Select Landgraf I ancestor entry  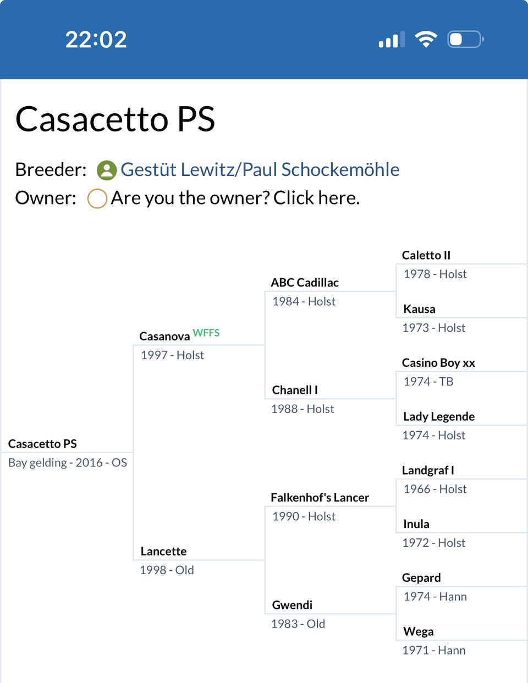coord(428,470)
